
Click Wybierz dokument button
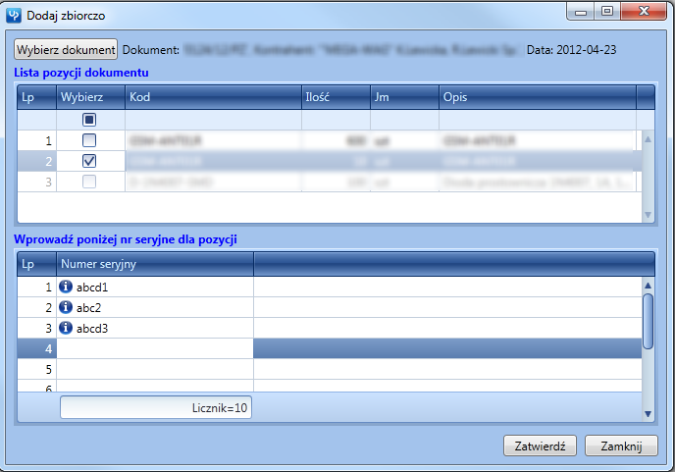click(66, 49)
